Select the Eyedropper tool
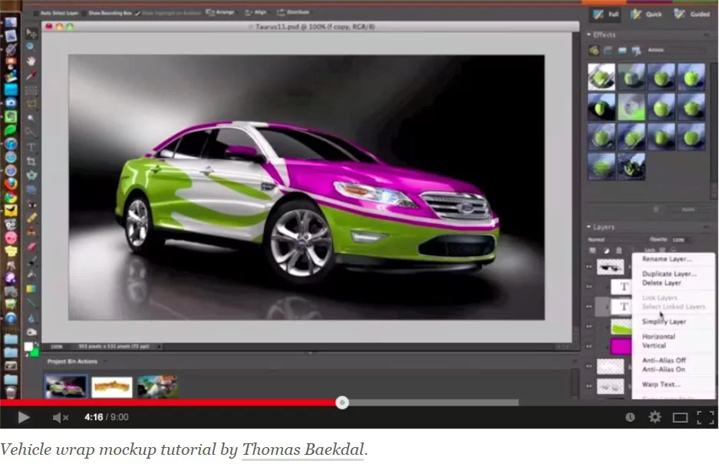This screenshot has width=719, height=464. point(31,75)
